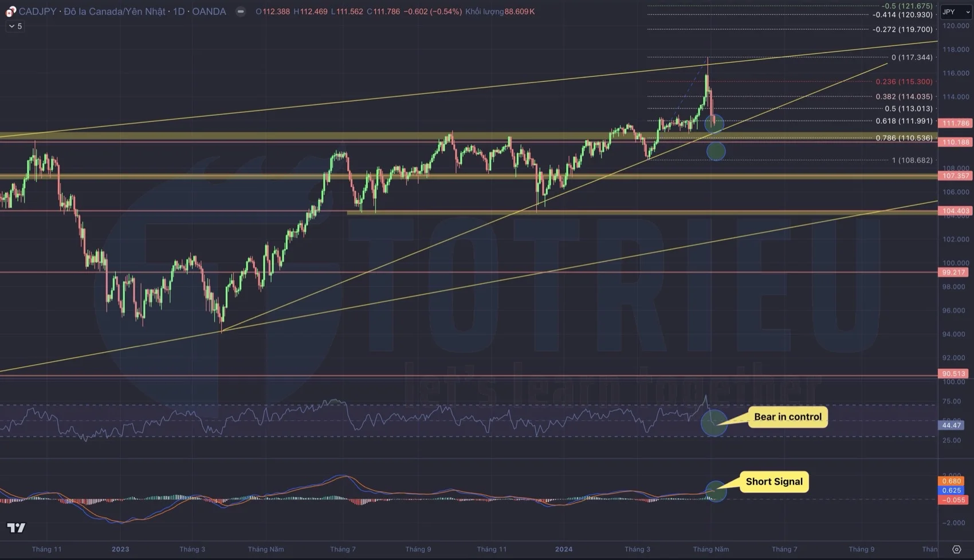Click the 110.188 price level label
974x560 pixels.
click(954, 141)
